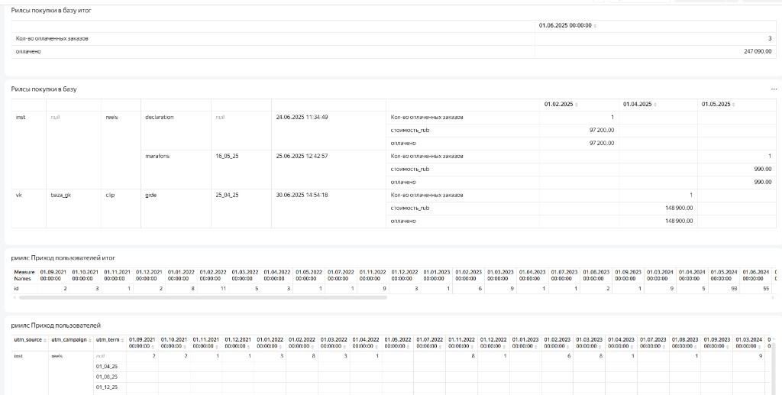Click timestamp 24.06.2025 11:34:49
Screen dimensions: 782x395
302,117
